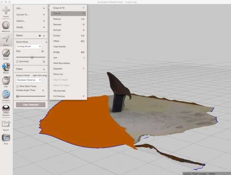Collapse the Filters section
Viewport: 231px width, 175px height.
tap(44, 69)
